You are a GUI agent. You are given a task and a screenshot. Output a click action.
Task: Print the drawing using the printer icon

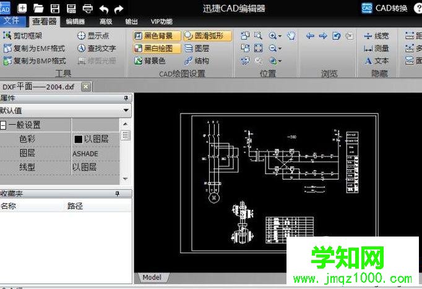coord(88,9)
